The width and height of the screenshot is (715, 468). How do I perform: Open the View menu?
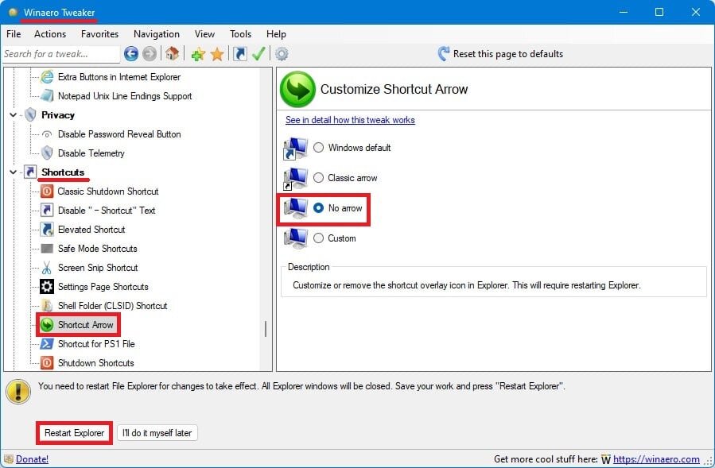pyautogui.click(x=204, y=34)
